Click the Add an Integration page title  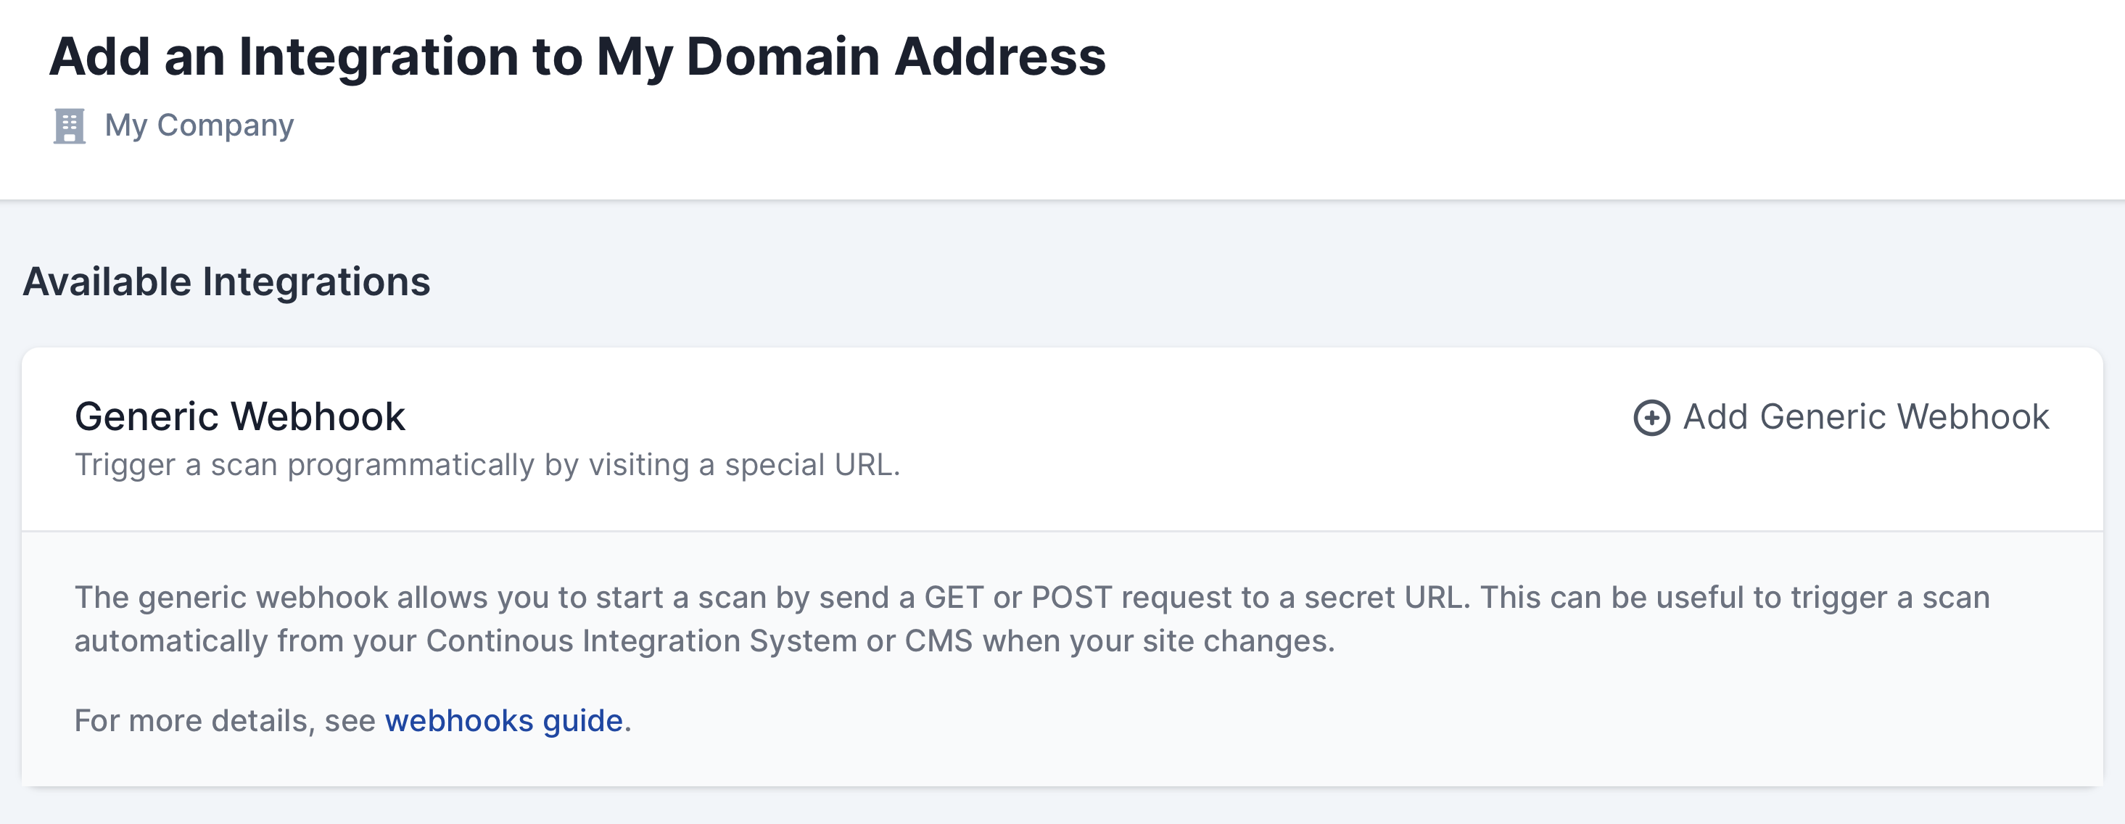577,57
